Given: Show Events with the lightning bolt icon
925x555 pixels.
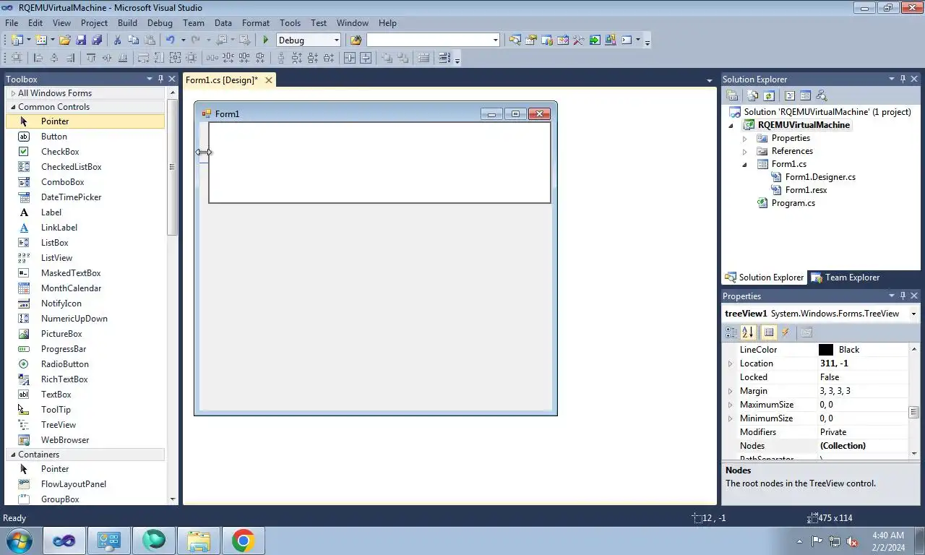Looking at the screenshot, I should pos(786,332).
